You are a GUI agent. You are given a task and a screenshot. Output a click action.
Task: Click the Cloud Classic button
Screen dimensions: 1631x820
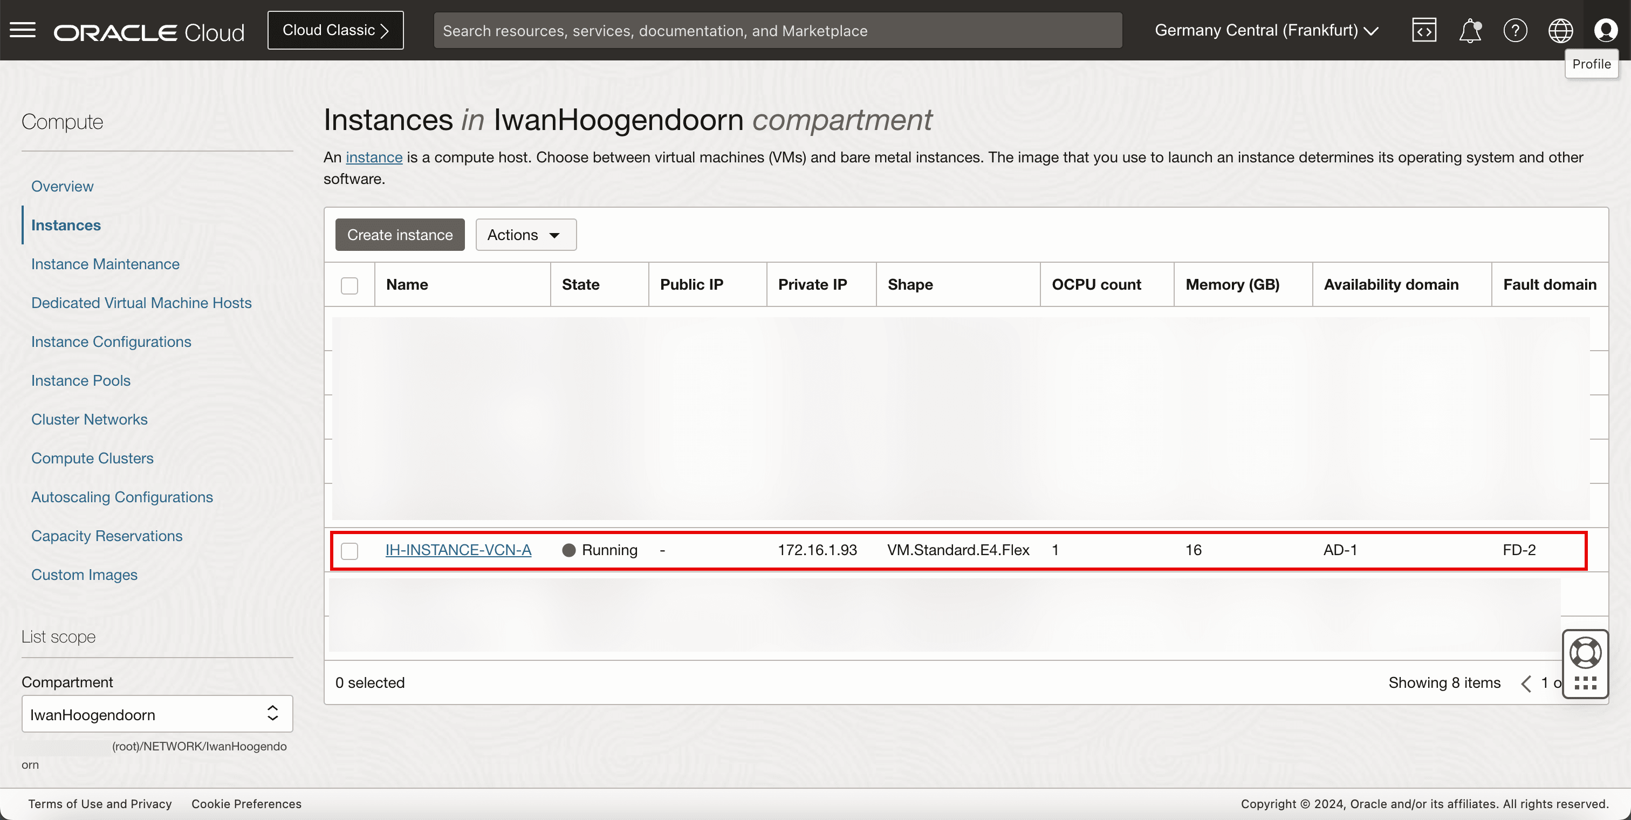335,30
